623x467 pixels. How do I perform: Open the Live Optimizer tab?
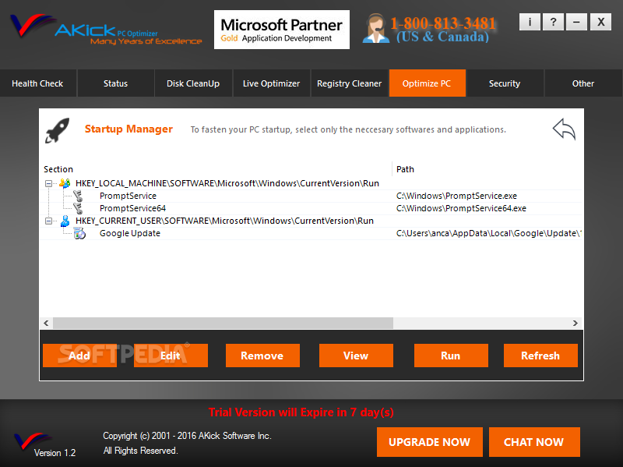pos(271,83)
